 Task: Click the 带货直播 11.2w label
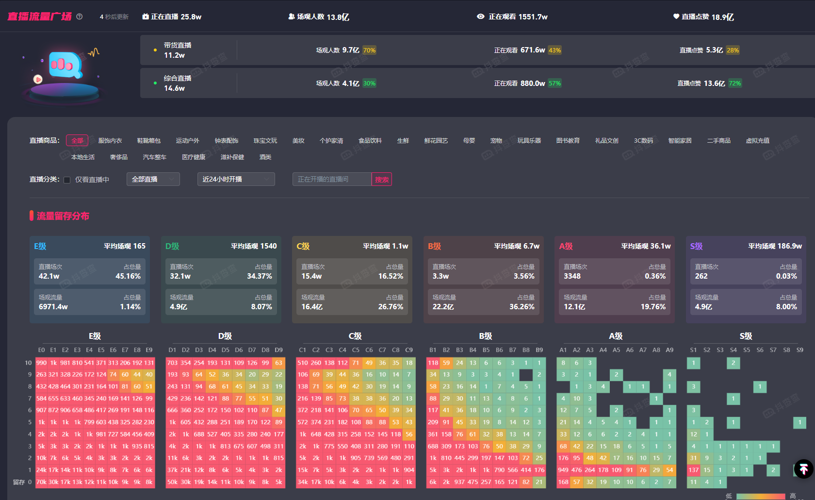[x=178, y=50]
